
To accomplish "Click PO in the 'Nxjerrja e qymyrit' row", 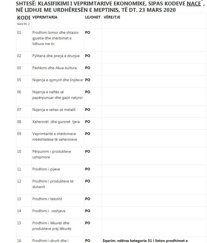I will point(87,80).
